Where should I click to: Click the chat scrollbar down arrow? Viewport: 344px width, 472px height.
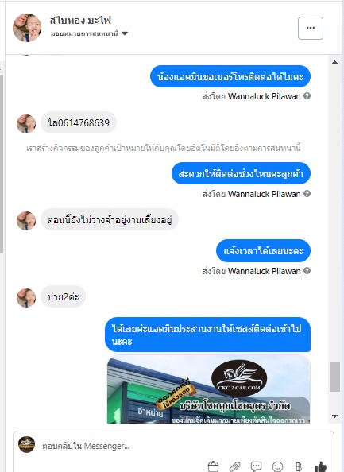point(334,416)
